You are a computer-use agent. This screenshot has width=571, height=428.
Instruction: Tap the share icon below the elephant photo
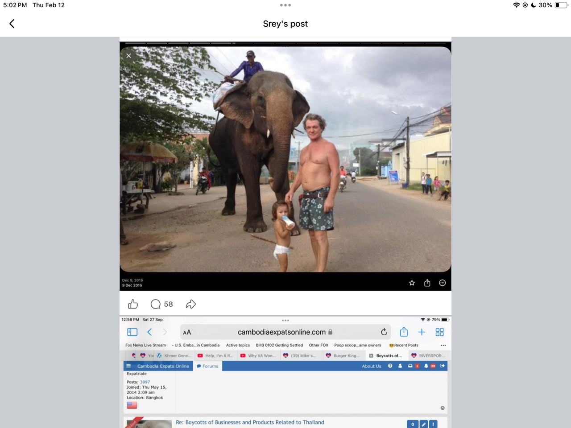click(427, 283)
